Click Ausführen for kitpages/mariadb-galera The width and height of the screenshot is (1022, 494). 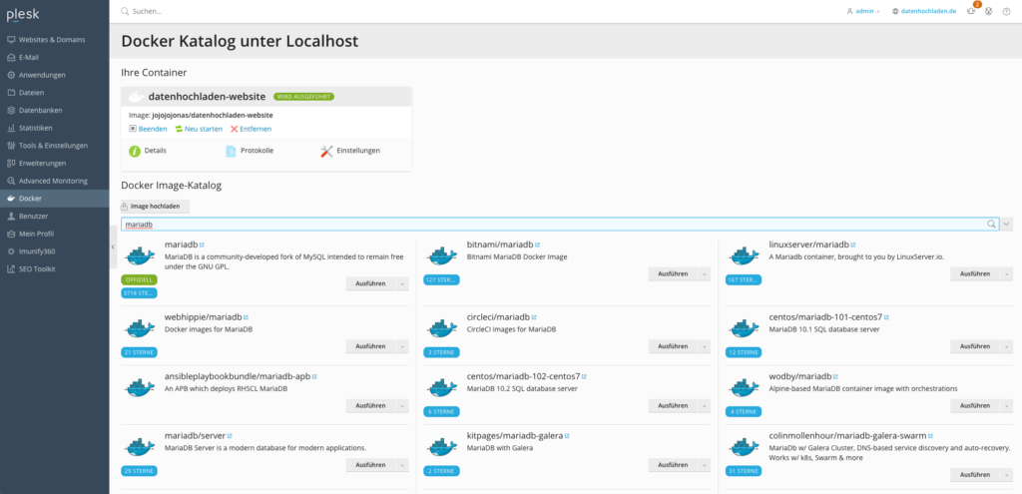(x=673, y=465)
